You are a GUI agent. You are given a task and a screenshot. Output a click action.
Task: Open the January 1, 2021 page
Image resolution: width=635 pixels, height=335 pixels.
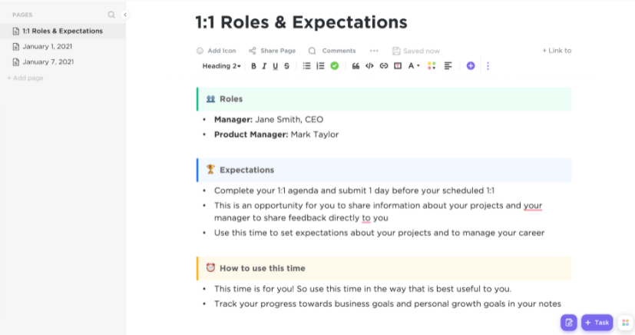pyautogui.click(x=48, y=46)
